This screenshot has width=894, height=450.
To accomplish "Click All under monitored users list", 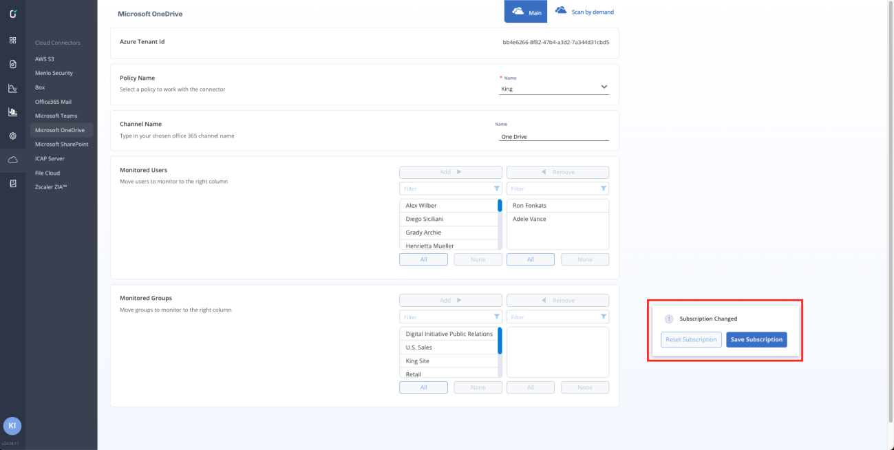I will tap(531, 259).
